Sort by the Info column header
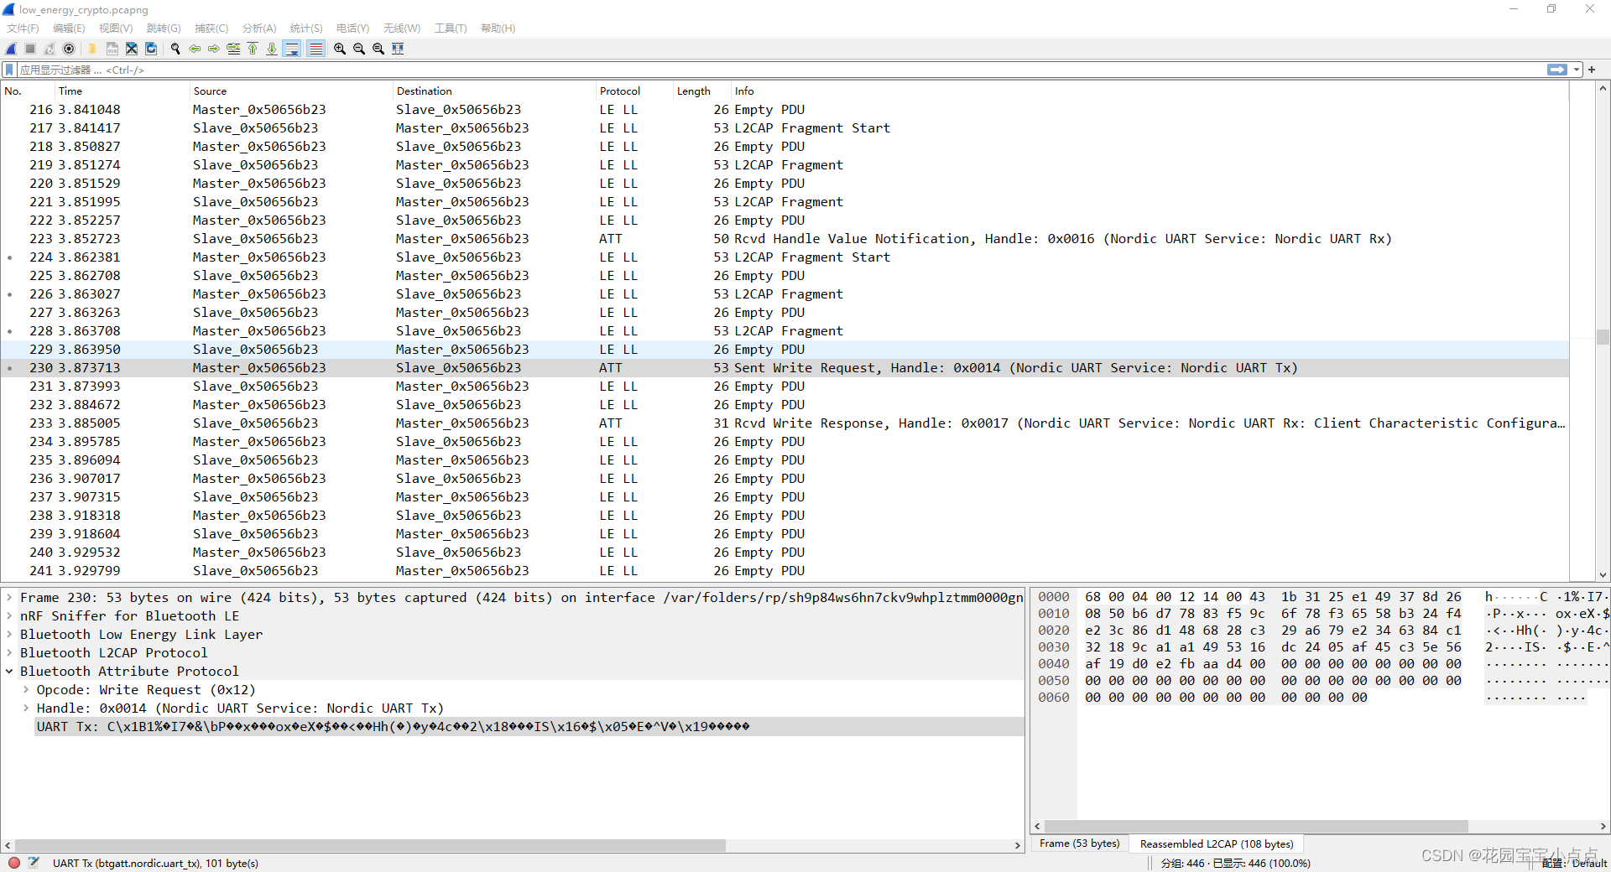The image size is (1611, 872). [1150, 91]
